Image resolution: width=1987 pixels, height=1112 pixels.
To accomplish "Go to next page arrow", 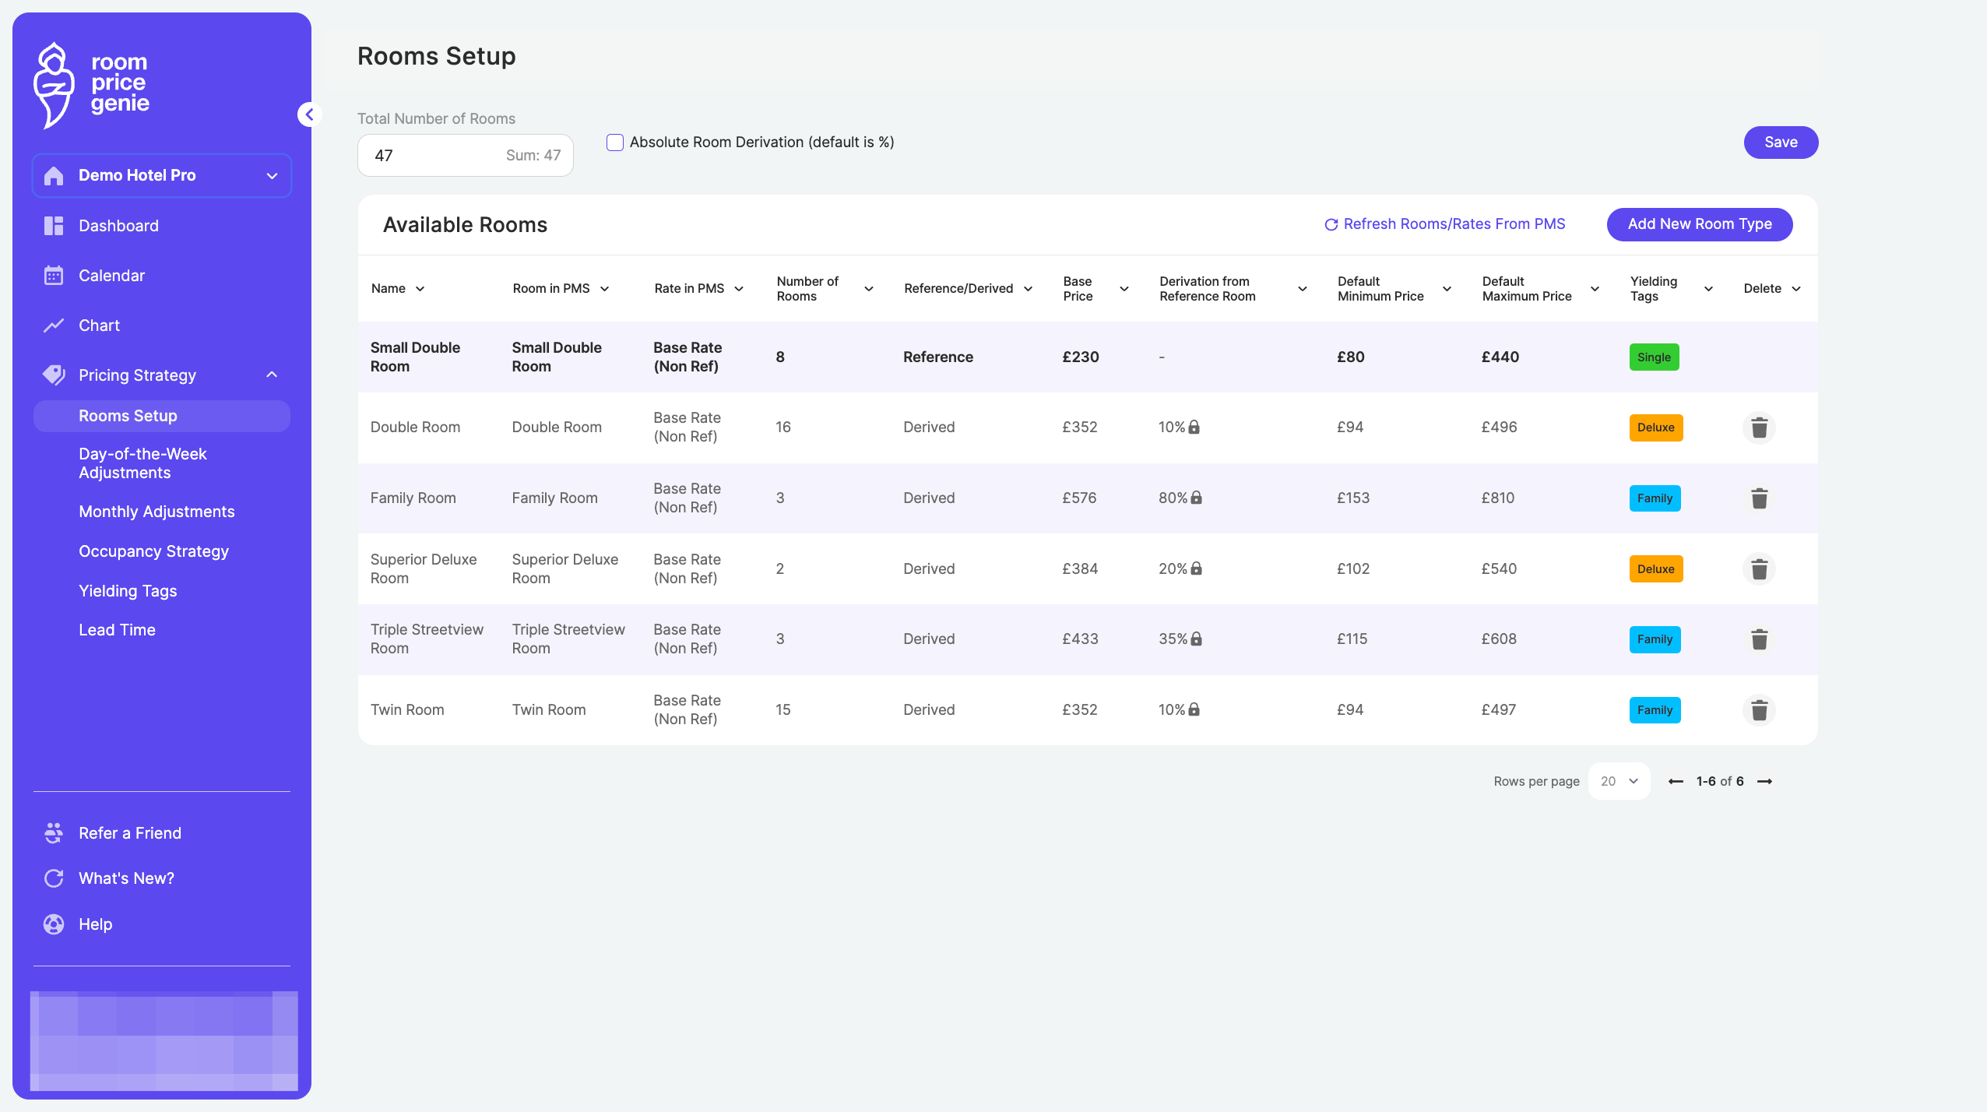I will point(1765,781).
